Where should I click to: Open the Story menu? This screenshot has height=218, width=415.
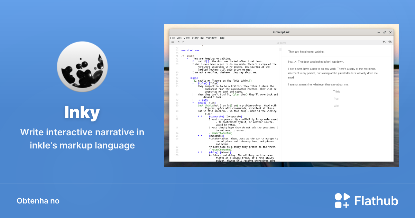coord(195,38)
